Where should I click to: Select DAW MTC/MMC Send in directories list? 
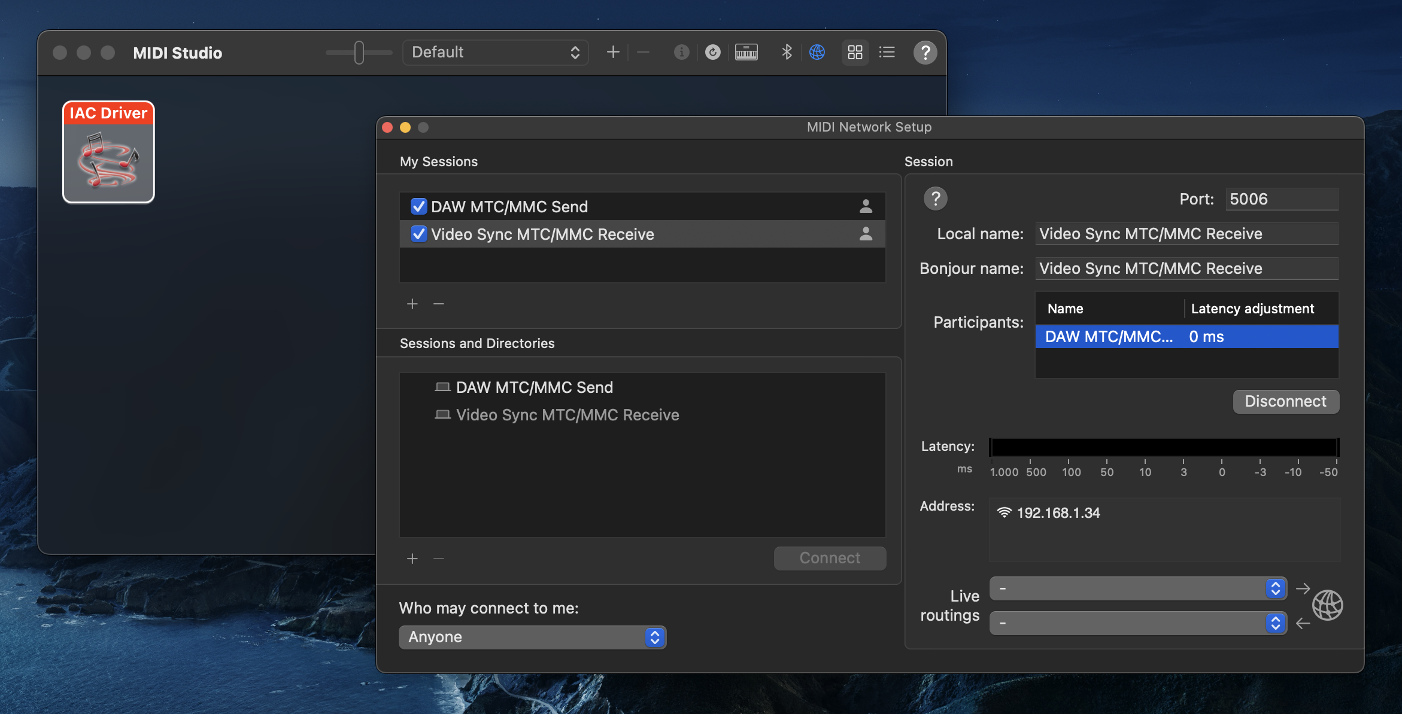click(x=534, y=387)
